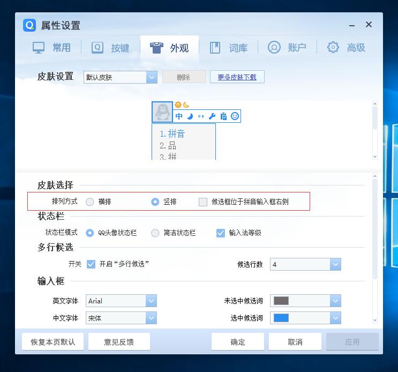Click the preview pane scroll-up arrow

[375, 103]
